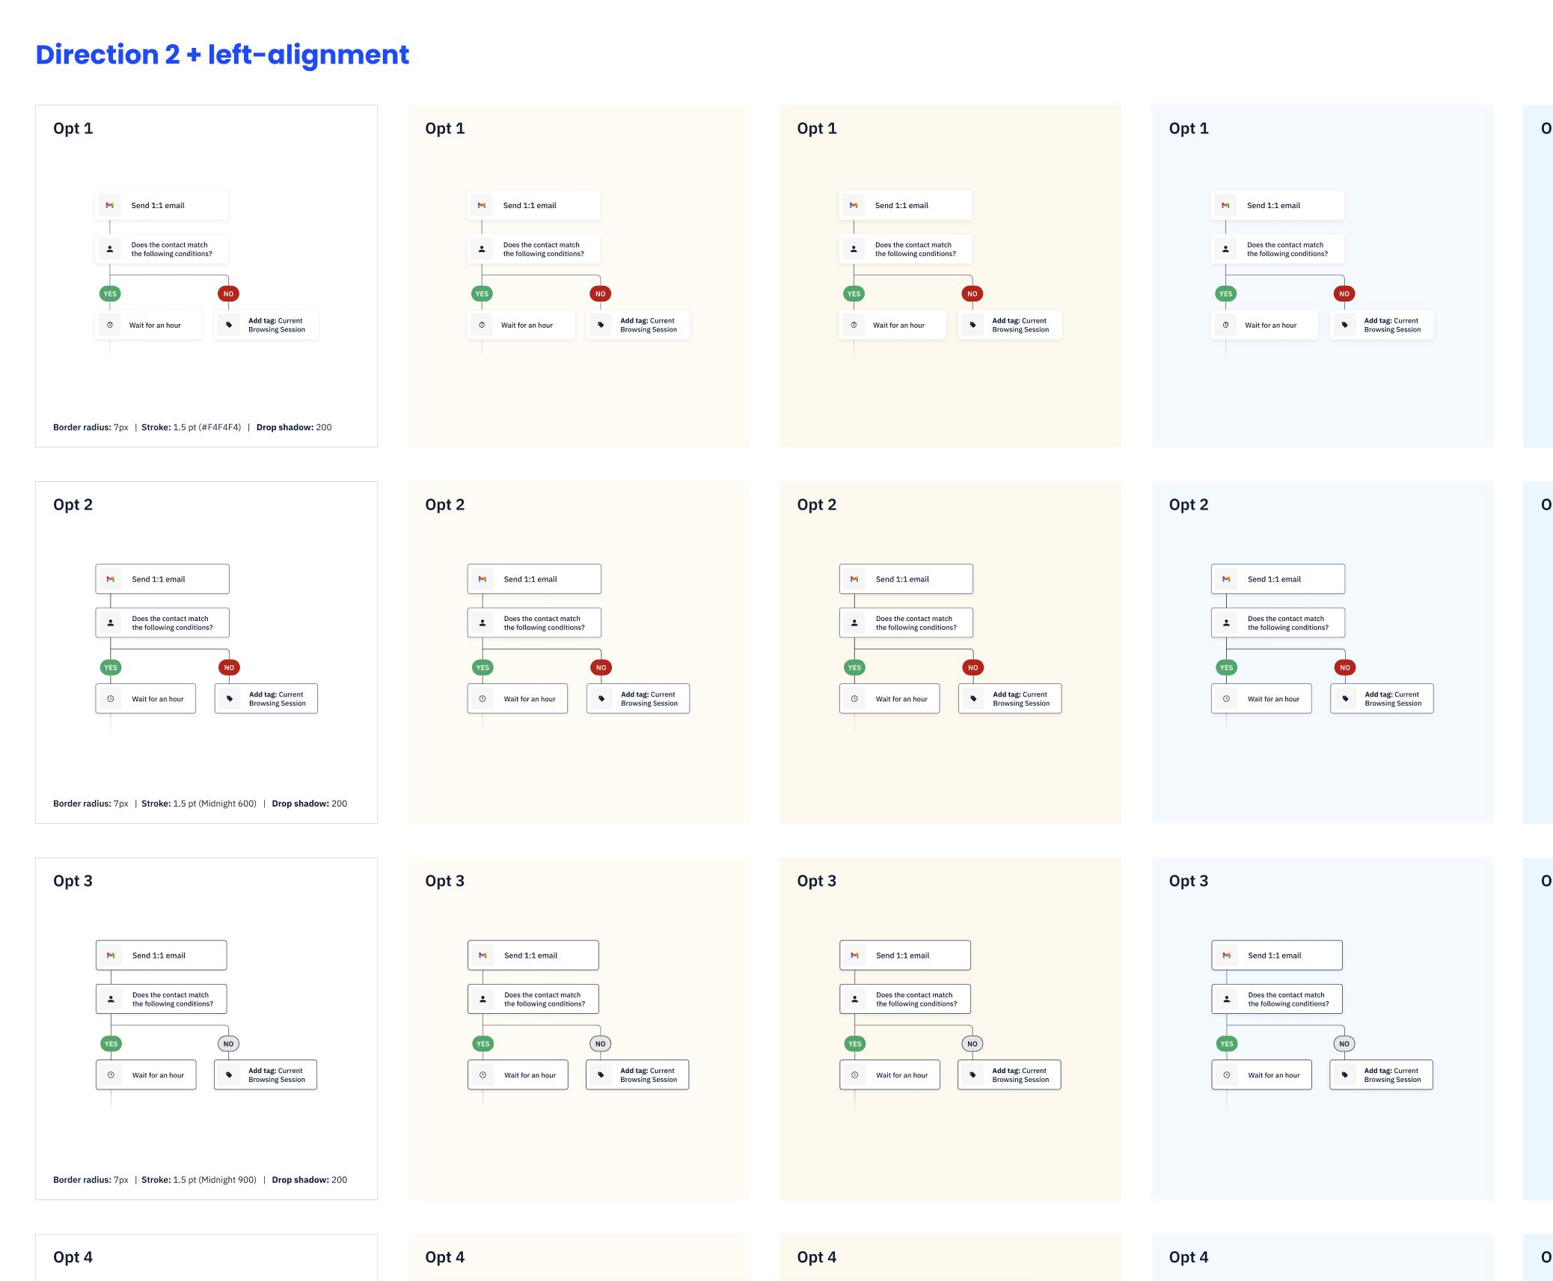The height and width of the screenshot is (1281, 1553).
Task: Click clock icon in light-blue Opt 3 panel
Action: pos(1227,1075)
